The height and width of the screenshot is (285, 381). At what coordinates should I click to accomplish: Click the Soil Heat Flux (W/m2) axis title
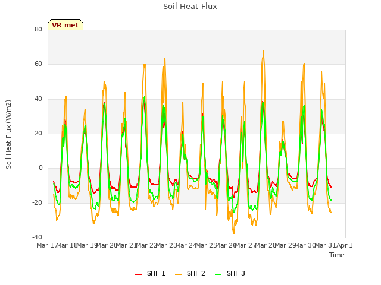tap(8, 134)
